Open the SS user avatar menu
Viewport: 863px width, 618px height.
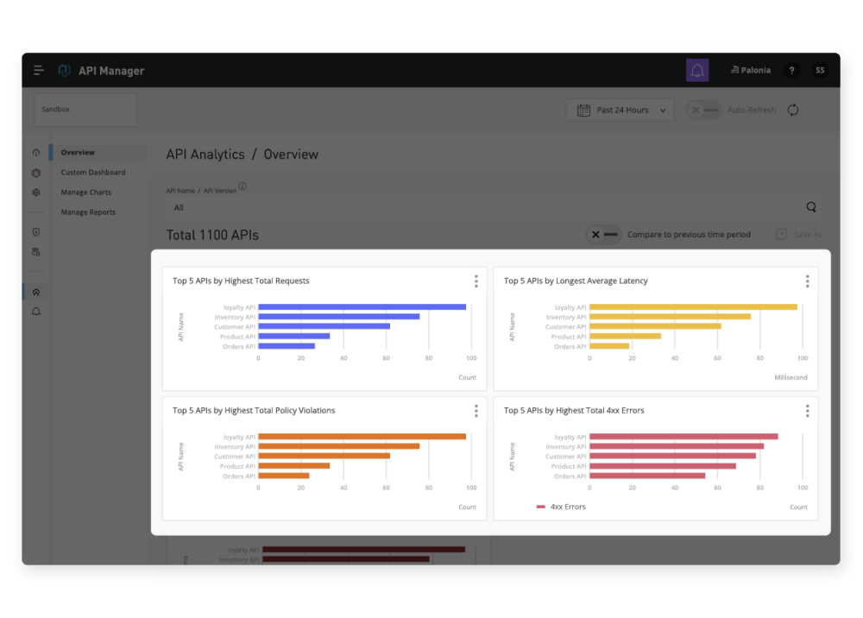point(820,70)
